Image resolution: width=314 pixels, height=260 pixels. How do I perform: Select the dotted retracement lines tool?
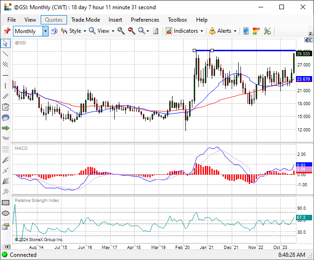tap(6, 149)
